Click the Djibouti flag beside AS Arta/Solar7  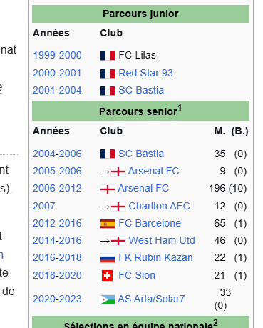click(x=108, y=299)
